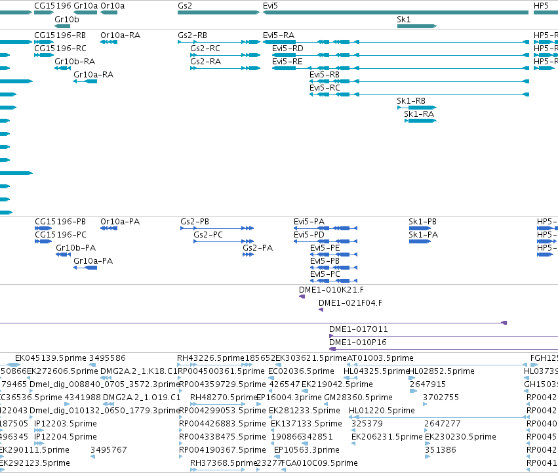The width and height of the screenshot is (558, 473).
Task: Select the Gr10b-RA transcript
Action: 62,68
